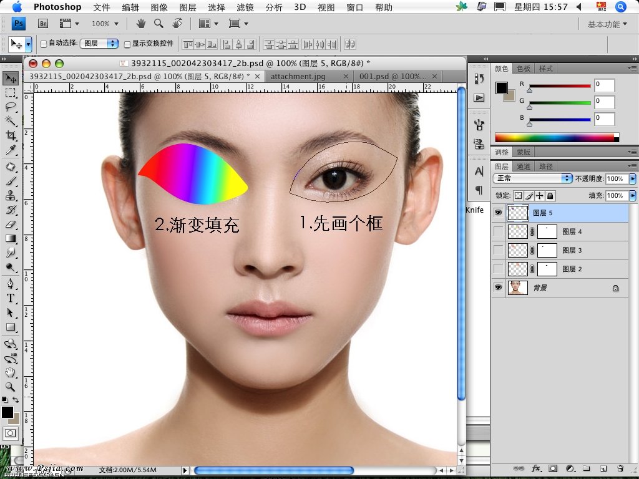Viewport: 639px width, 479px height.
Task: Select the Crop tool
Action: coord(11,135)
